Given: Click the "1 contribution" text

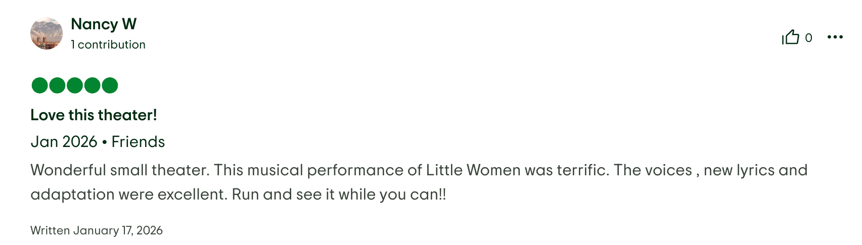Looking at the screenshot, I should [x=108, y=44].
